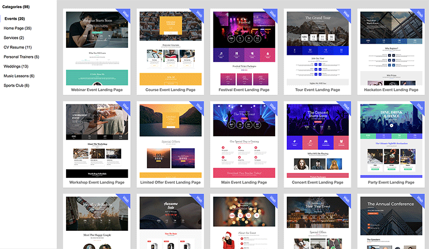
Task: Open Main Event Landing Page thumbnail
Action: (x=244, y=141)
